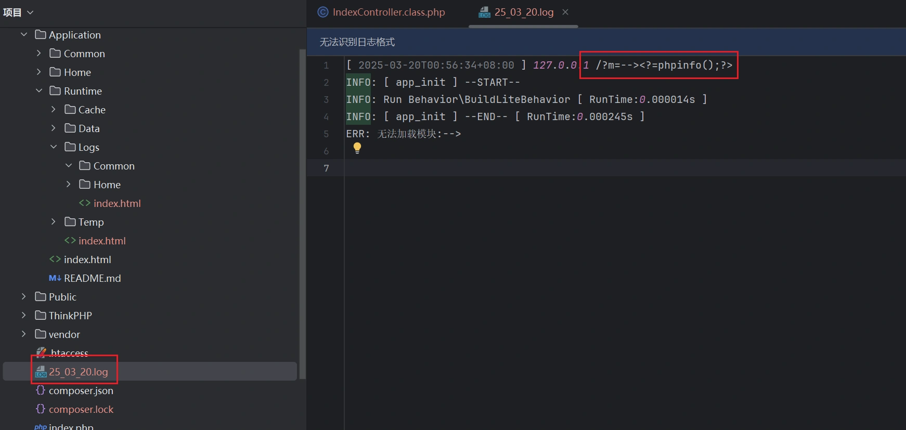Click the .htaccess file icon
The image size is (906, 430).
point(41,353)
